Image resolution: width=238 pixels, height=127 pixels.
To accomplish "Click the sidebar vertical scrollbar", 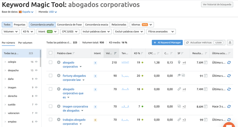I will point(41,58).
